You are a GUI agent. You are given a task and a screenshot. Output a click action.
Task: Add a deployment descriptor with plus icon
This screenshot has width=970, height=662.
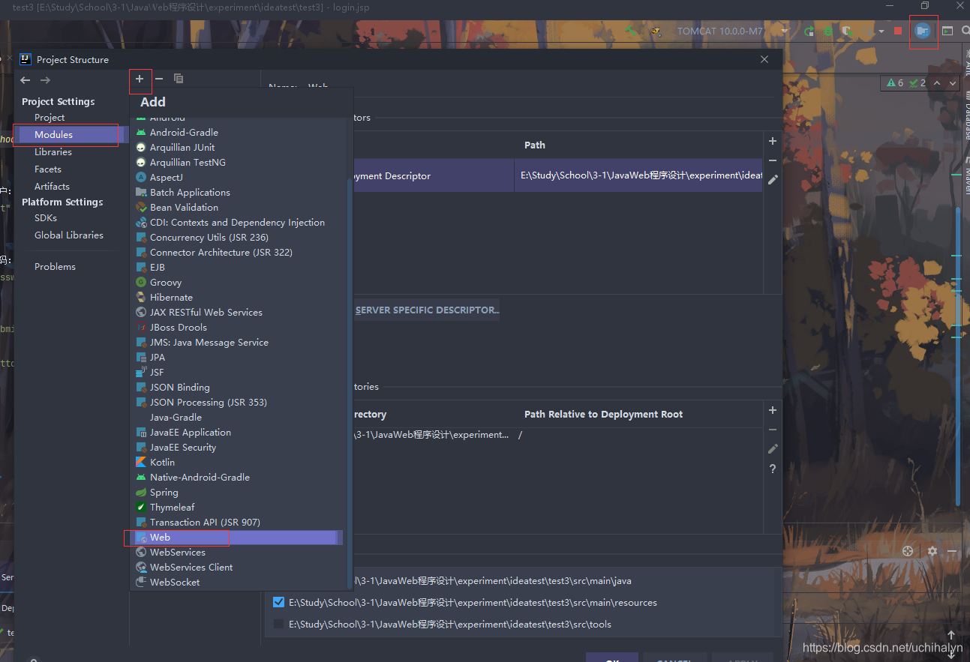point(773,141)
